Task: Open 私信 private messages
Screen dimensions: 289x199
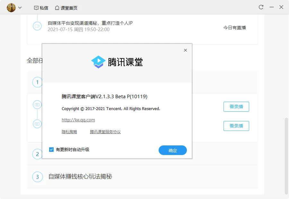Action: pyautogui.click(x=41, y=8)
